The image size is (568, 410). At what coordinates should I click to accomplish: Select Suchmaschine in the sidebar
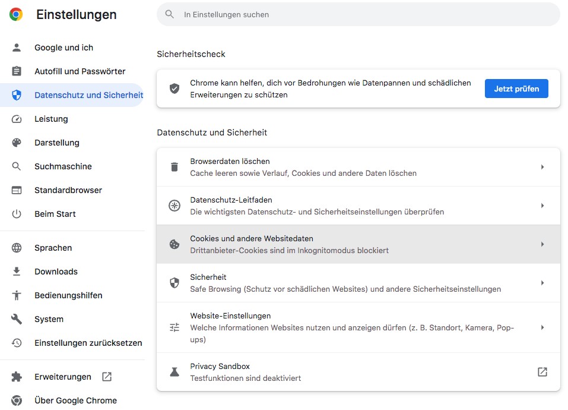[x=63, y=166]
